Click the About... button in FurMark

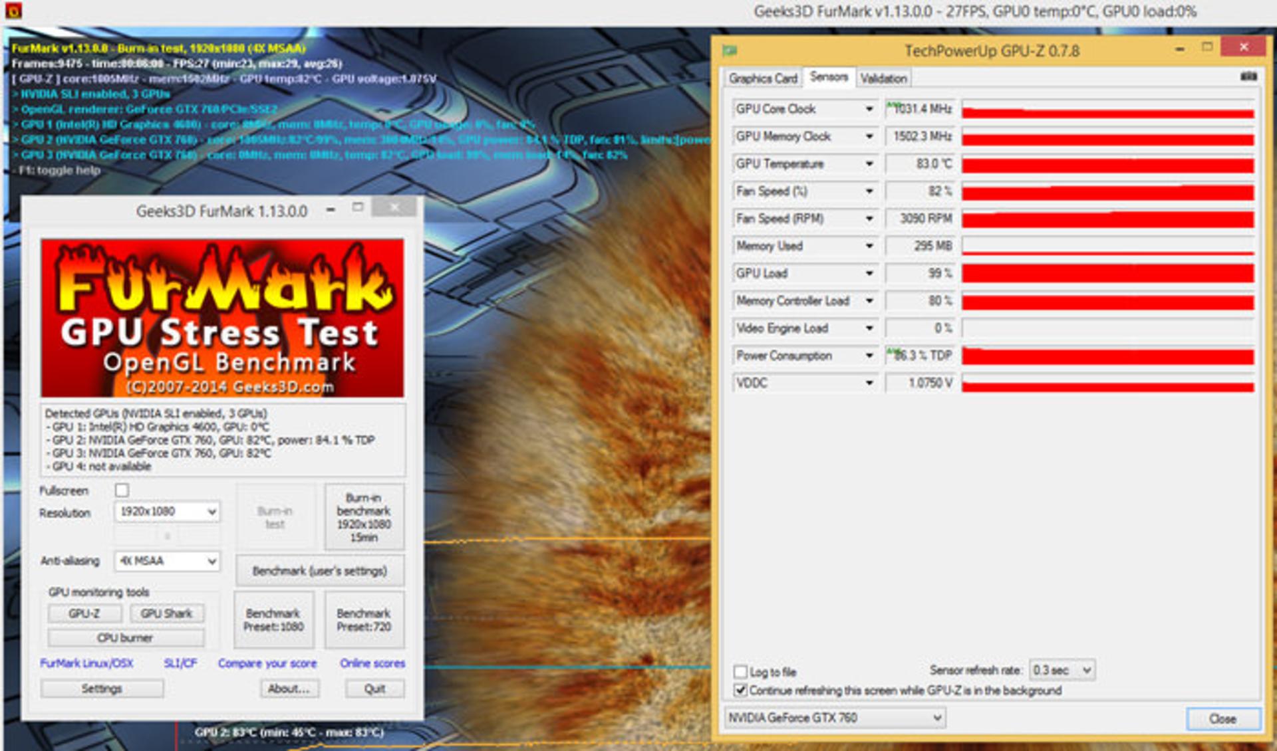[289, 689]
